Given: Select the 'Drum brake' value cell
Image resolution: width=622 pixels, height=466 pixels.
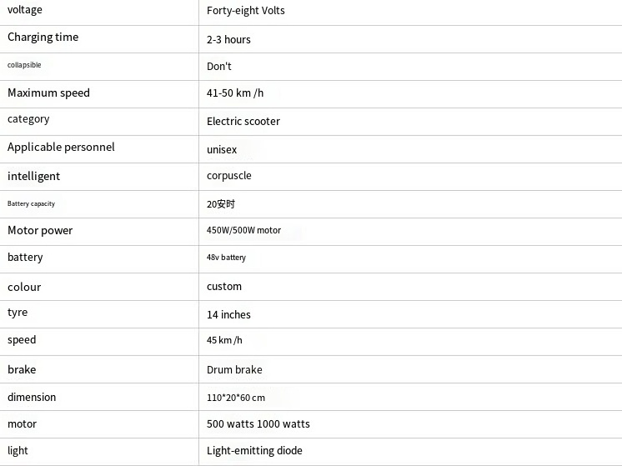Looking at the screenshot, I should coord(234,369).
